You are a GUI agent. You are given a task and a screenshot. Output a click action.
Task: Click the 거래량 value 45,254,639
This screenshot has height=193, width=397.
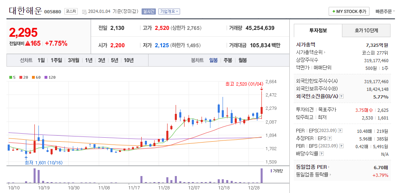pyautogui.click(x=260, y=28)
